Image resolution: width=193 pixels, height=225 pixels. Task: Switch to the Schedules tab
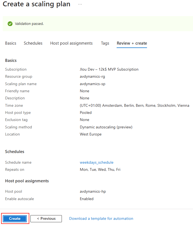33,43
